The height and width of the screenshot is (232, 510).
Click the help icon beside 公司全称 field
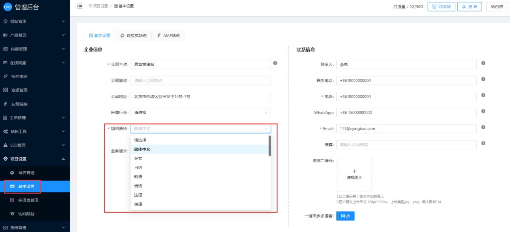(275, 63)
